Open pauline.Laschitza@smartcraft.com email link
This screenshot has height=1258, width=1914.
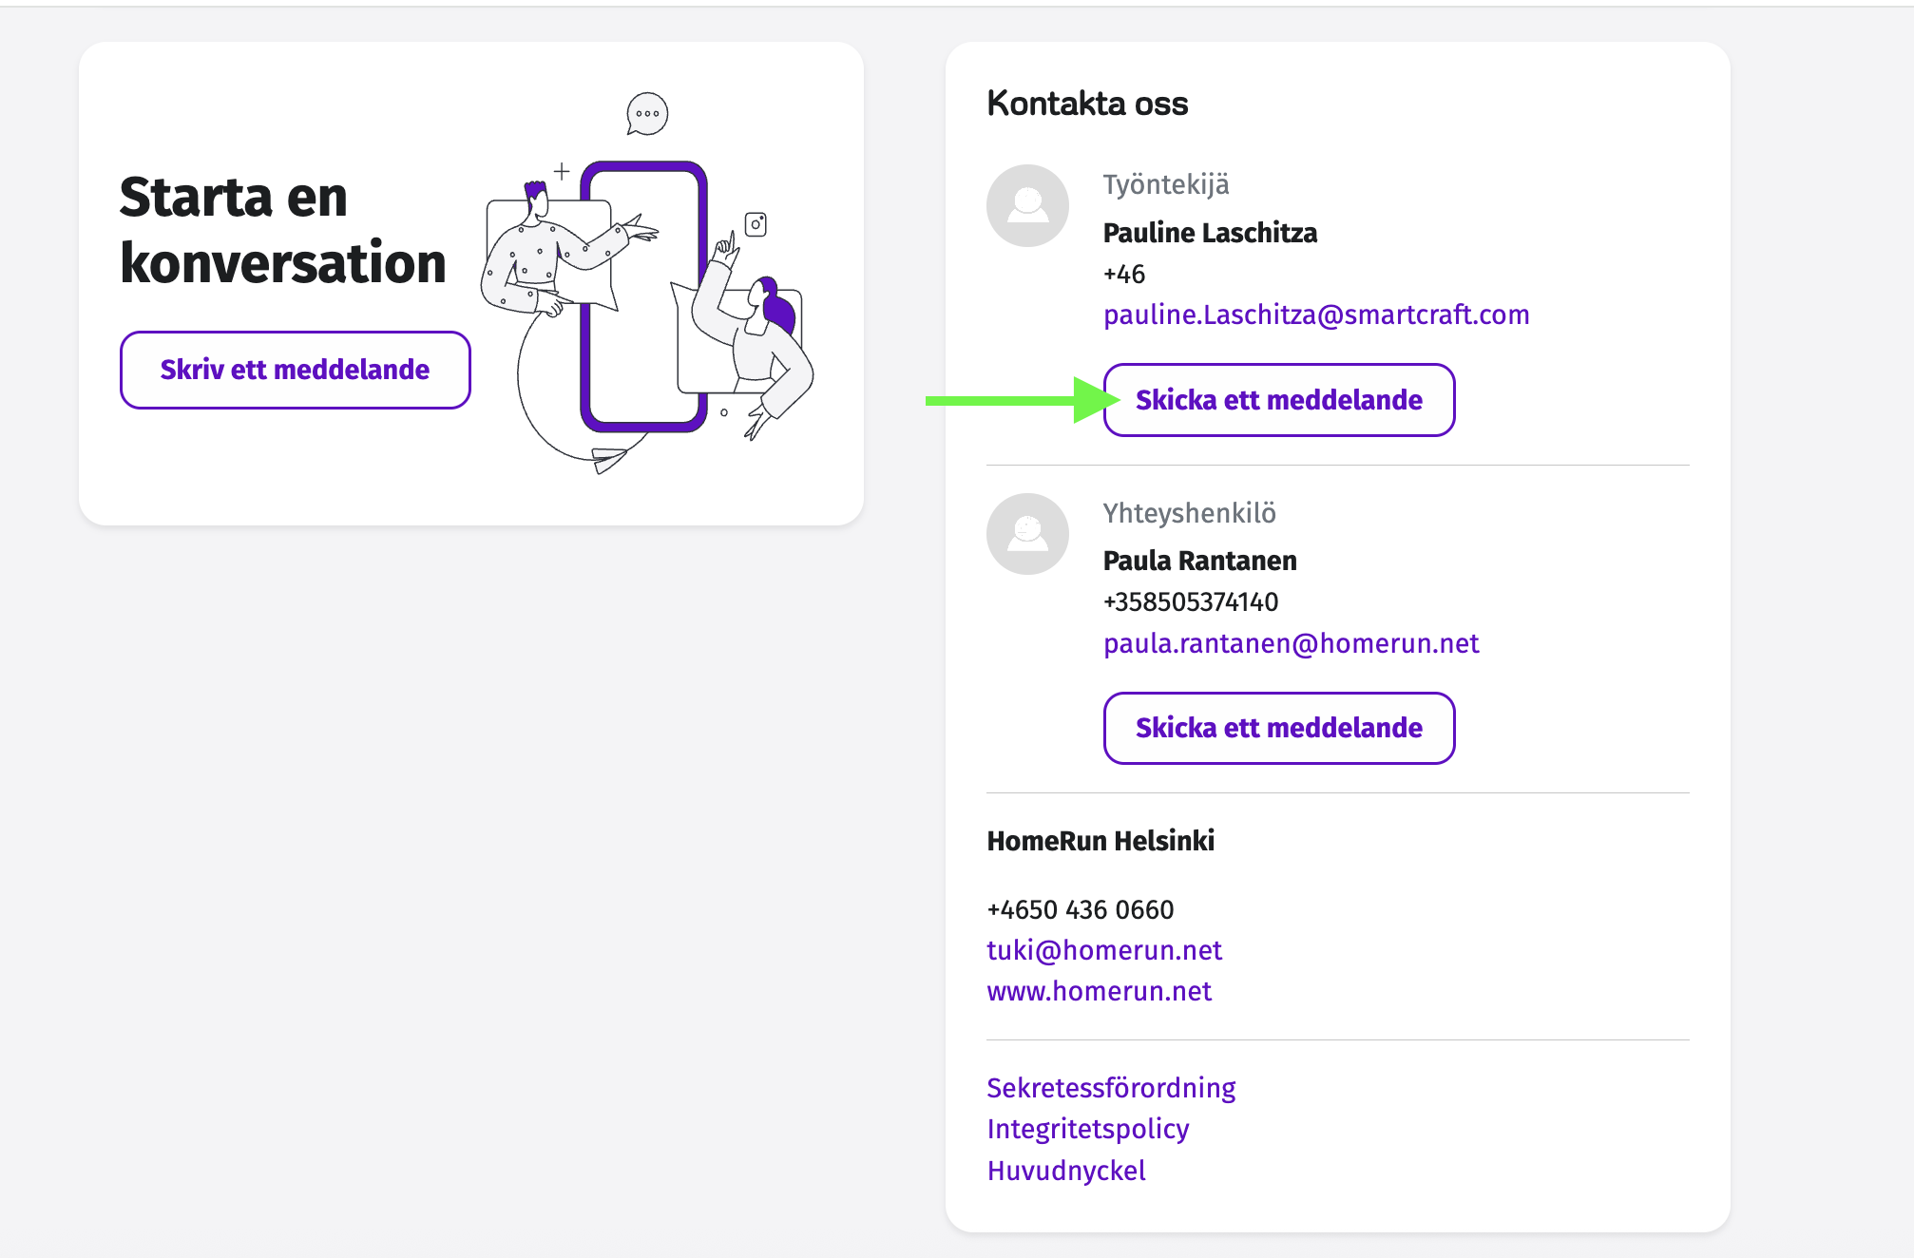tap(1316, 314)
